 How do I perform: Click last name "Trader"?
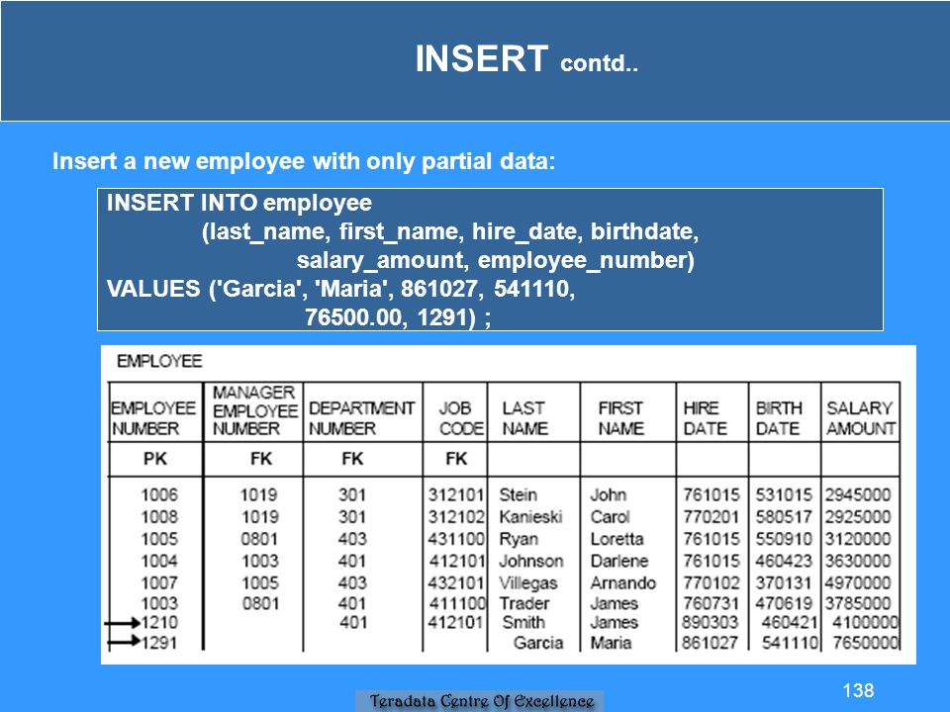(x=524, y=603)
